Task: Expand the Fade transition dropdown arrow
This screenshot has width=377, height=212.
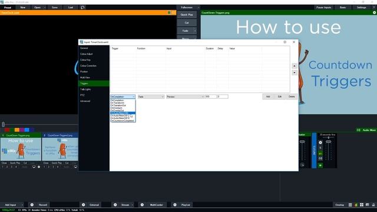Action: tap(195, 31)
